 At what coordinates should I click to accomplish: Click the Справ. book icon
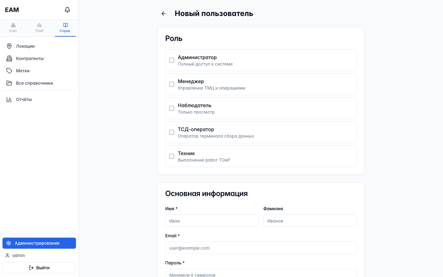tap(66, 25)
